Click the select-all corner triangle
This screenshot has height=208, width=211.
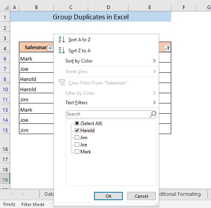(6, 7)
